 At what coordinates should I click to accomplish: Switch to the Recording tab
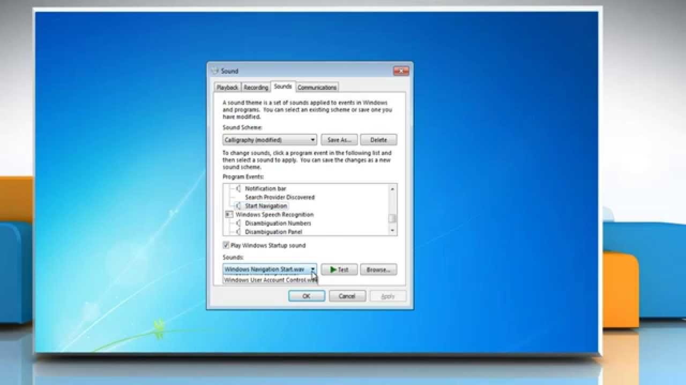[256, 87]
